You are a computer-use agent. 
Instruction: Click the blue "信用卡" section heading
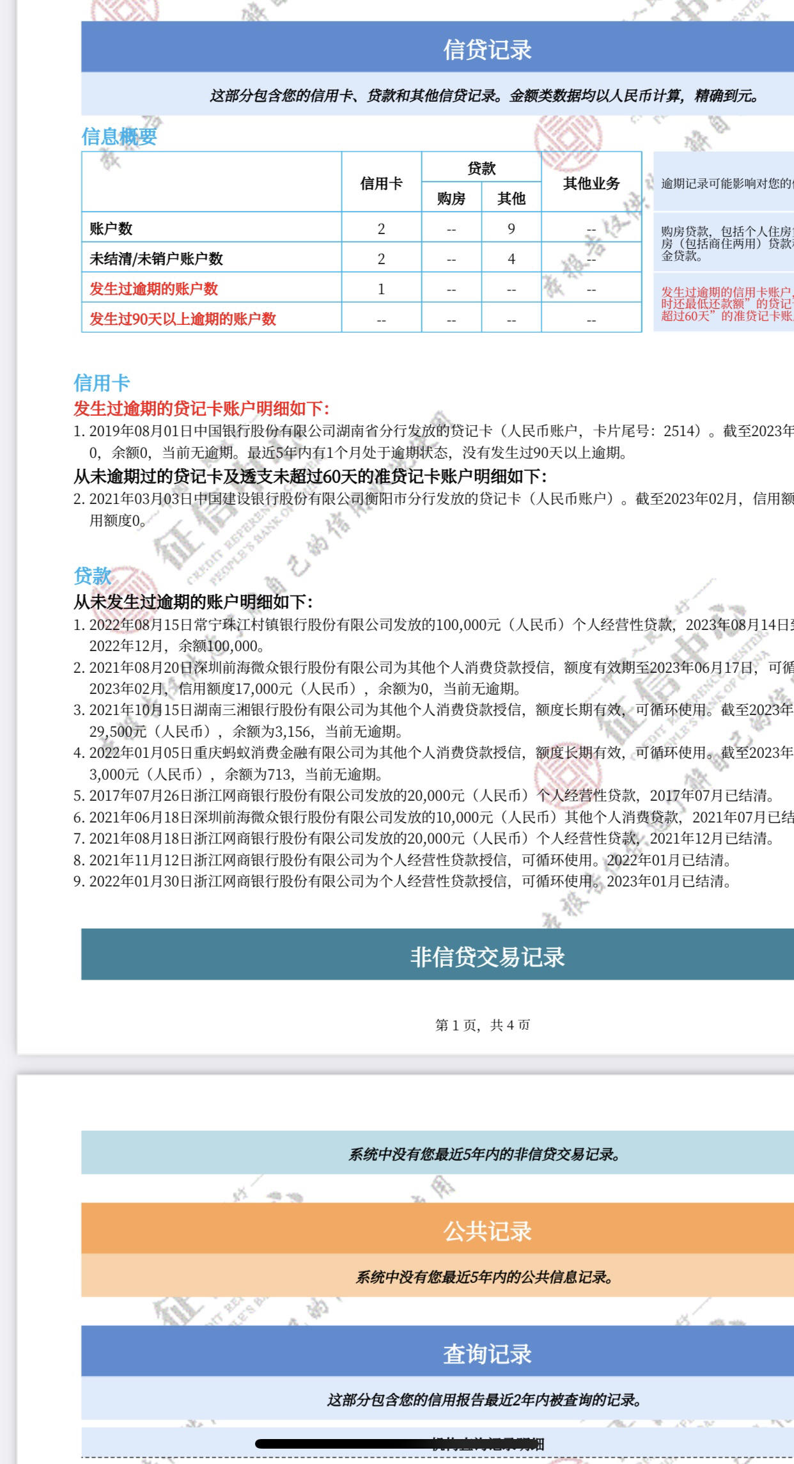click(x=102, y=383)
